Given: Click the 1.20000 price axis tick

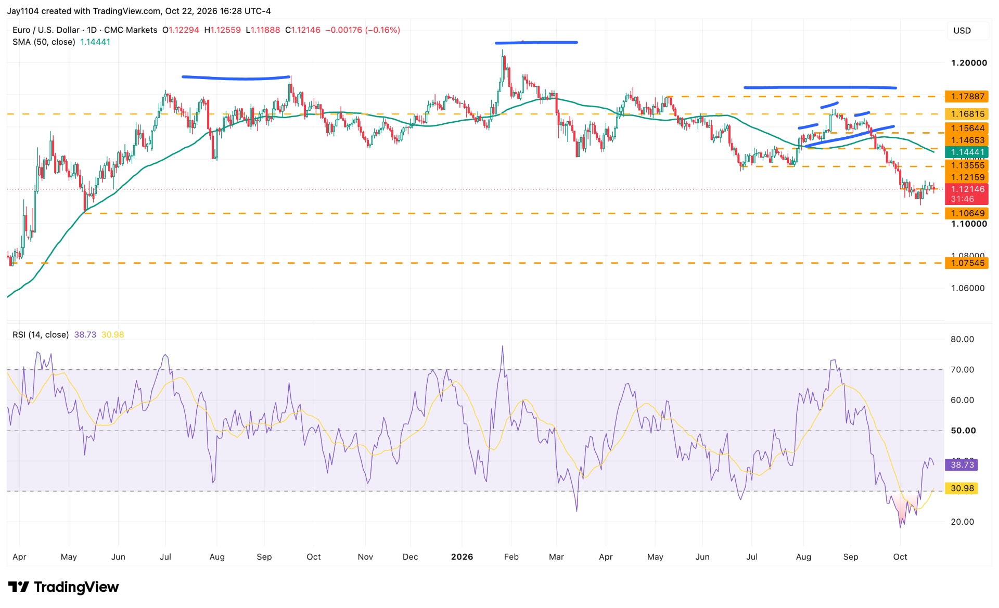Looking at the screenshot, I should [x=969, y=63].
